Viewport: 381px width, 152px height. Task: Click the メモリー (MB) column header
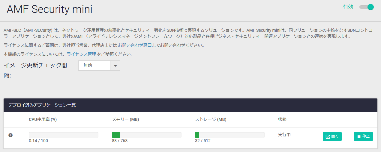point(125,119)
